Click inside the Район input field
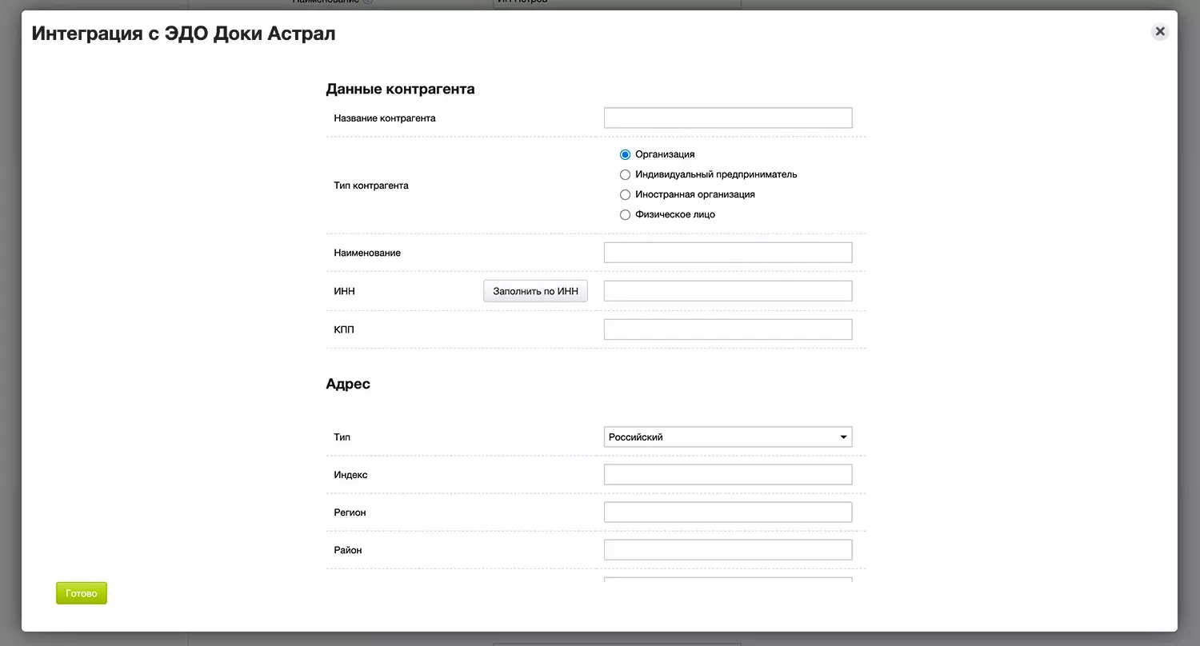The width and height of the screenshot is (1200, 646). (727, 550)
